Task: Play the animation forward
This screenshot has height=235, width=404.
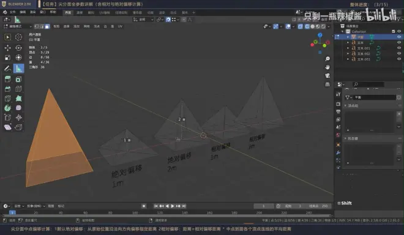Action: pos(173,206)
